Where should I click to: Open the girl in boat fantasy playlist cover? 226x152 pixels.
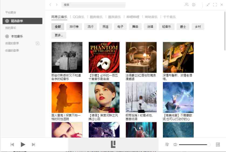point(178,97)
